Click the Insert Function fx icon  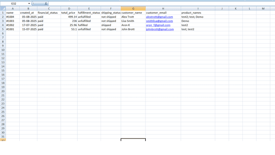46,4
